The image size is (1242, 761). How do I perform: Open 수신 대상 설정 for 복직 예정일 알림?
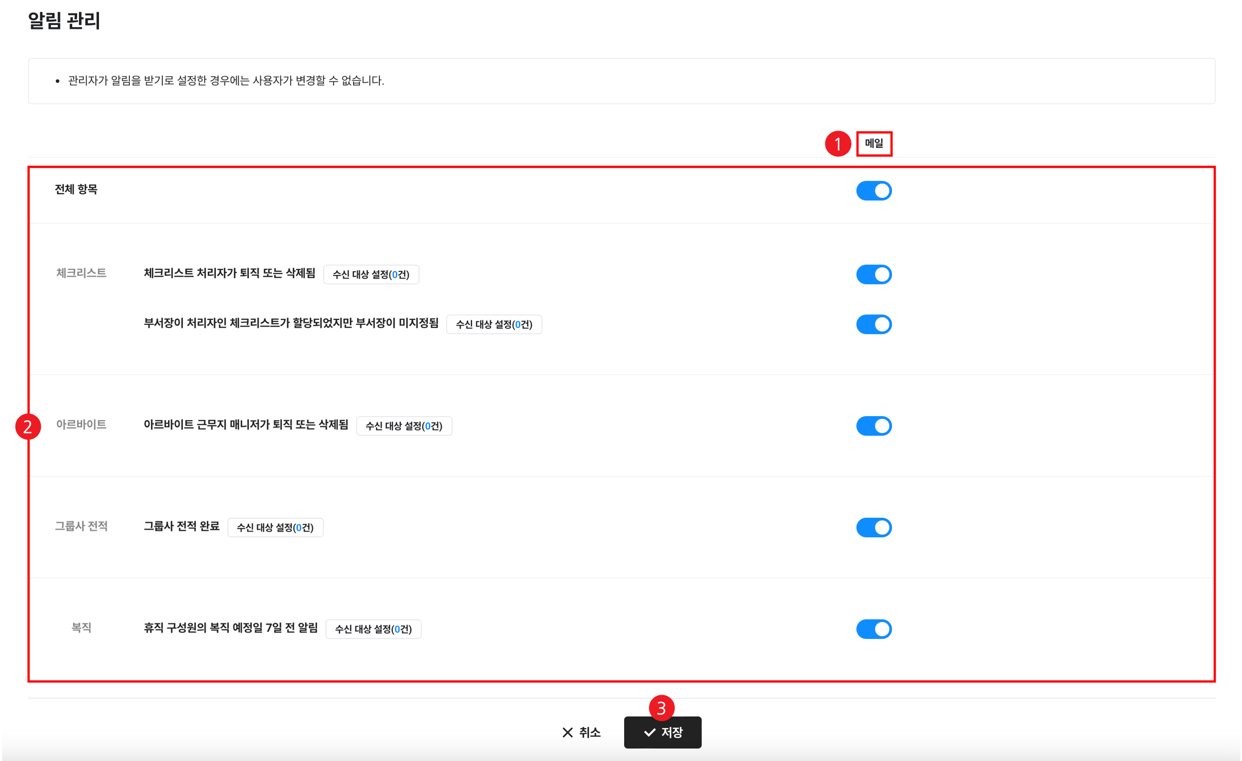tap(374, 629)
